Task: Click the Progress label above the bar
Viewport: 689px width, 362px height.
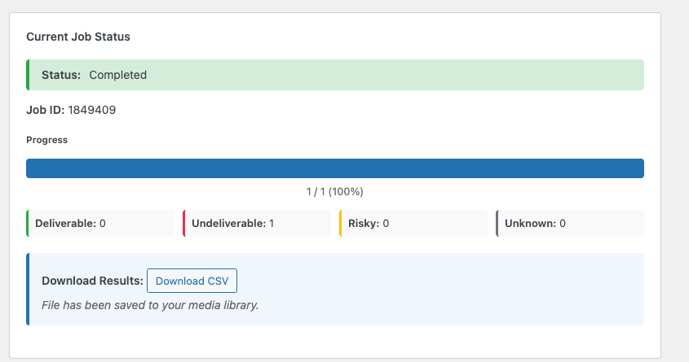Action: (46, 140)
